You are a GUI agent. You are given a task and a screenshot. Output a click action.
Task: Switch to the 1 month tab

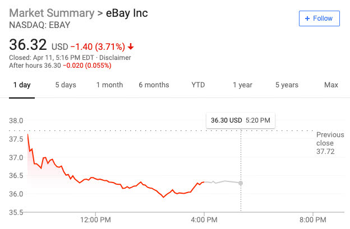pos(109,85)
